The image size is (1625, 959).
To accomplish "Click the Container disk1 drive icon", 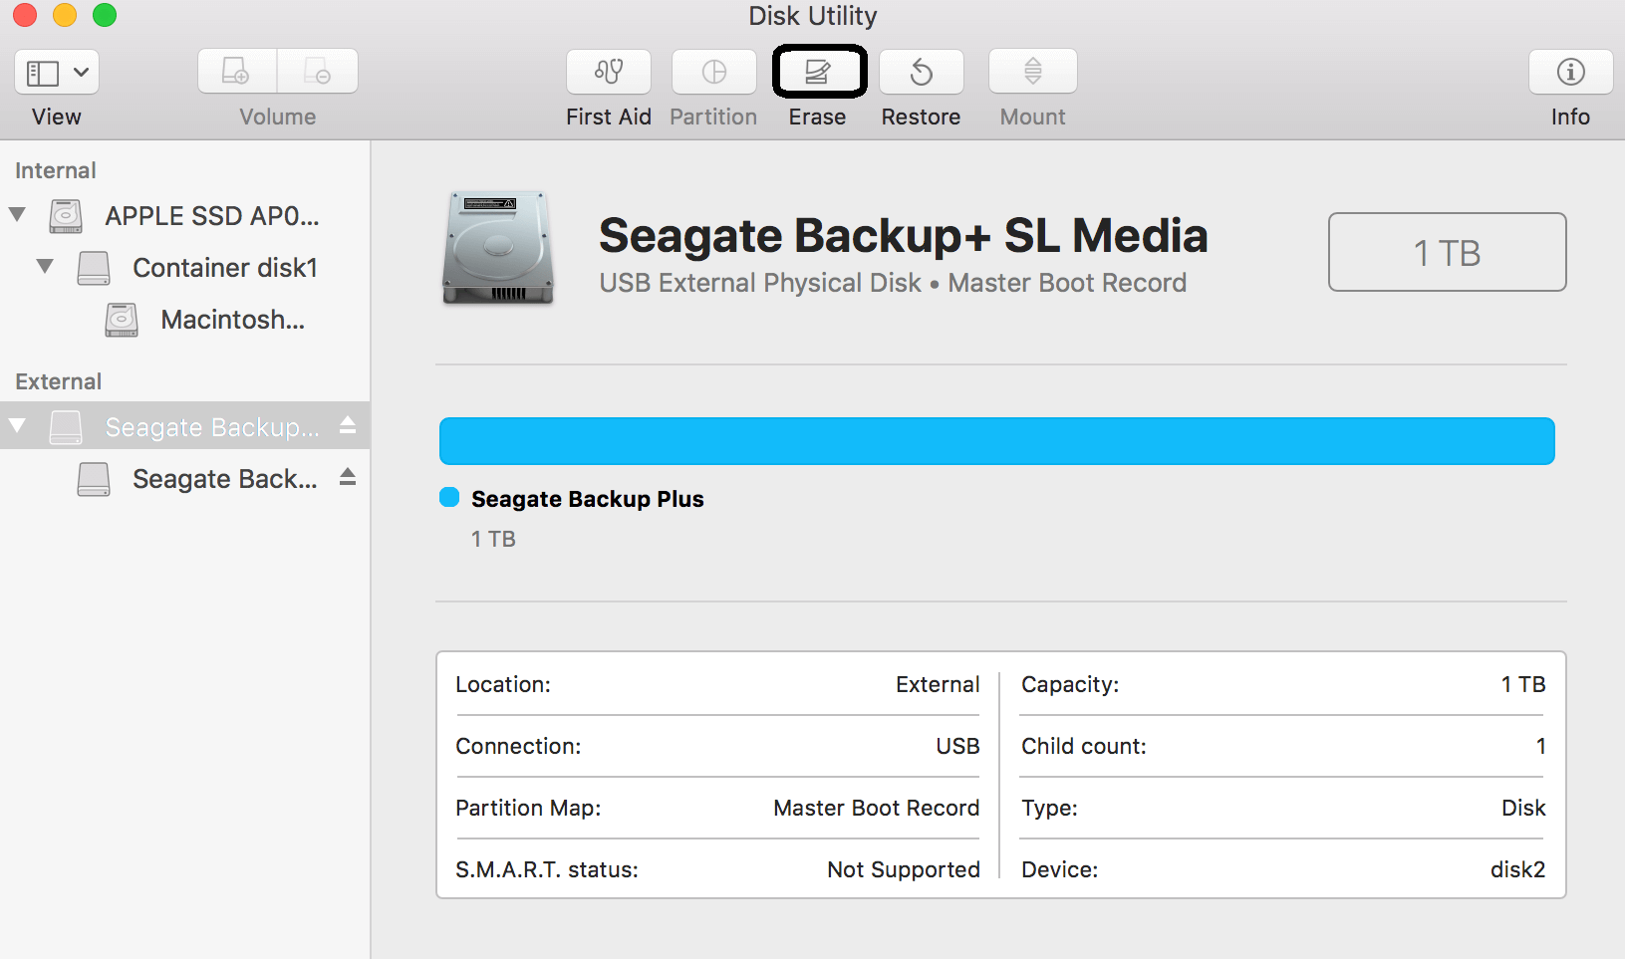I will [94, 268].
